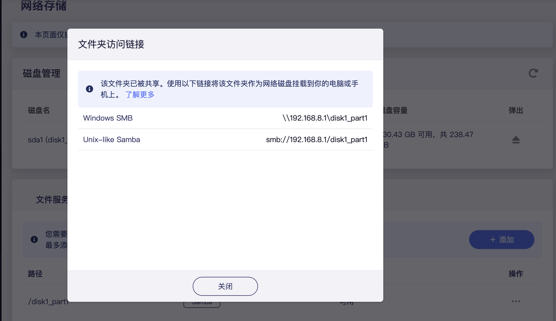Click the 路径 column header
This screenshot has width=556, height=321.
tap(35, 274)
